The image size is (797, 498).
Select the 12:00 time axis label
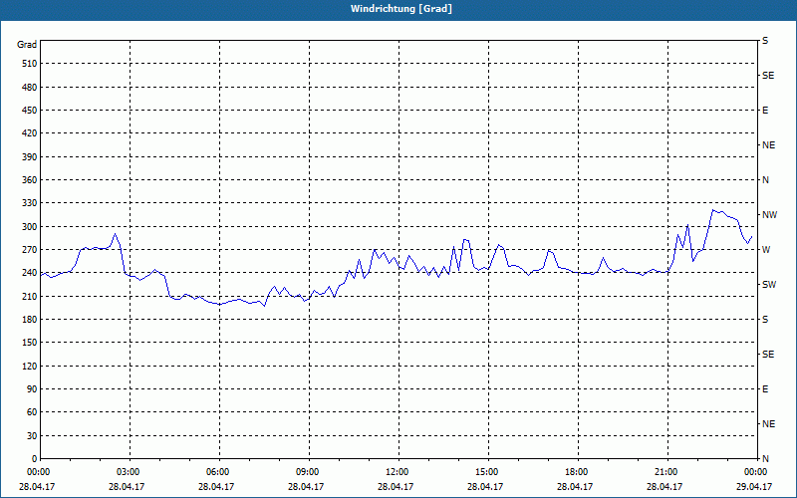[397, 472]
